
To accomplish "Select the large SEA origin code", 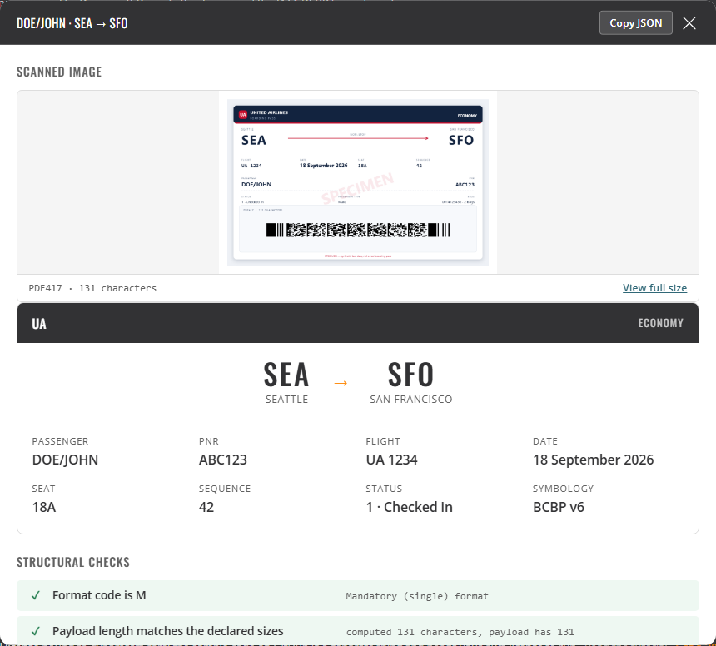I will (286, 375).
